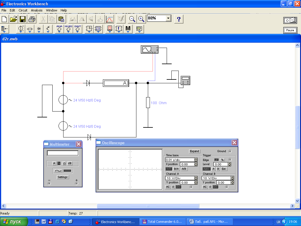The width and height of the screenshot is (301, 226).
Task: Set Channel A coupling to AC
Action: 168,187
